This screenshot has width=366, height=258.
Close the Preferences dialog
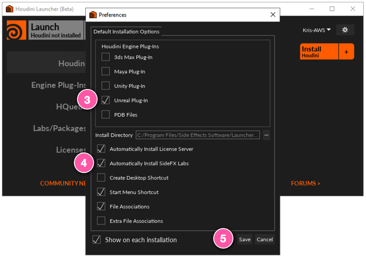tap(273, 14)
